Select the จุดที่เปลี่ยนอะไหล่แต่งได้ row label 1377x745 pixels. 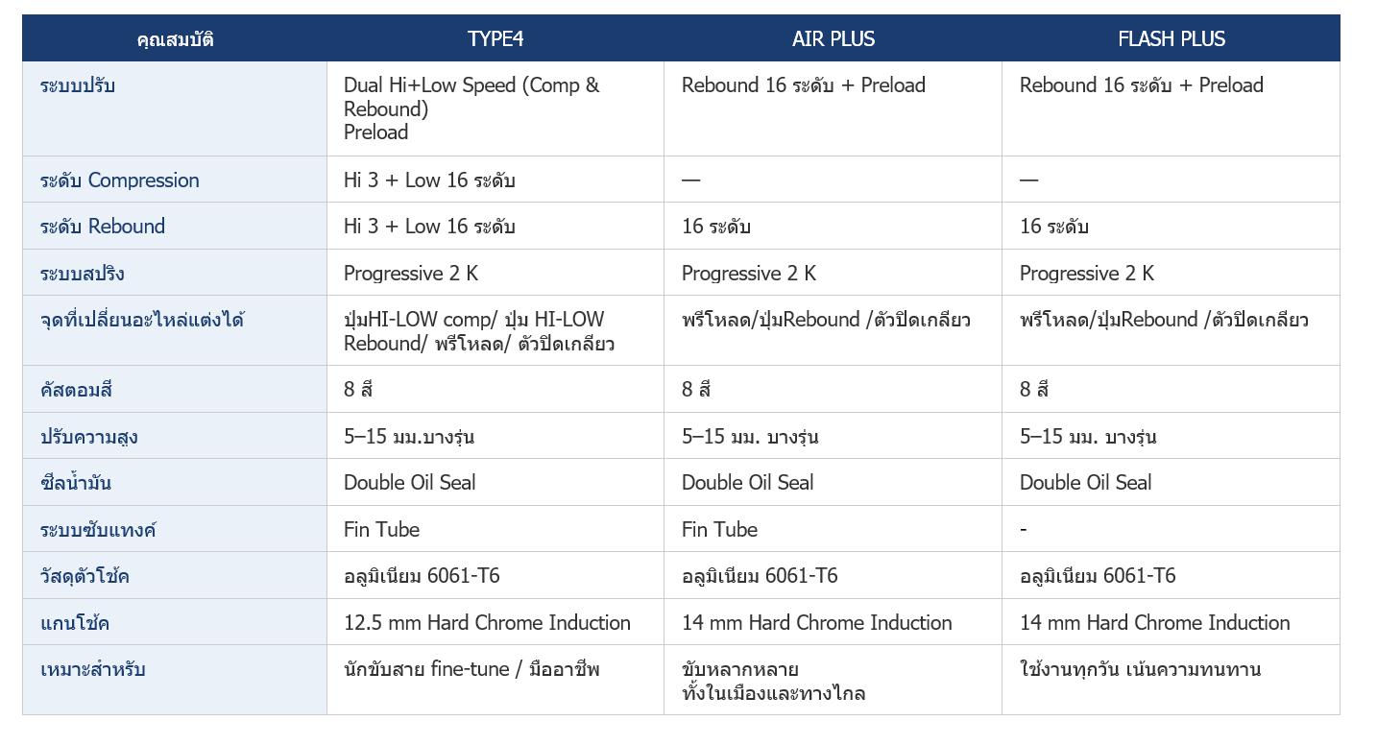142,320
